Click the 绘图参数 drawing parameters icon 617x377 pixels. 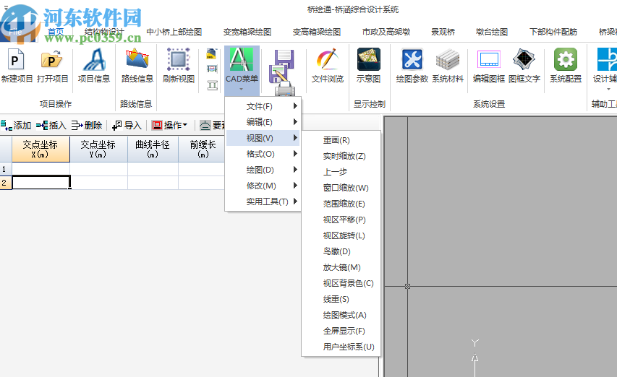point(412,66)
